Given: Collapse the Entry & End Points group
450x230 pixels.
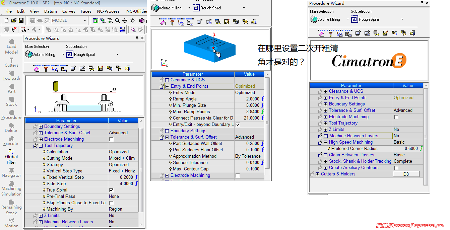Looking at the screenshot, I should click(x=167, y=86).
